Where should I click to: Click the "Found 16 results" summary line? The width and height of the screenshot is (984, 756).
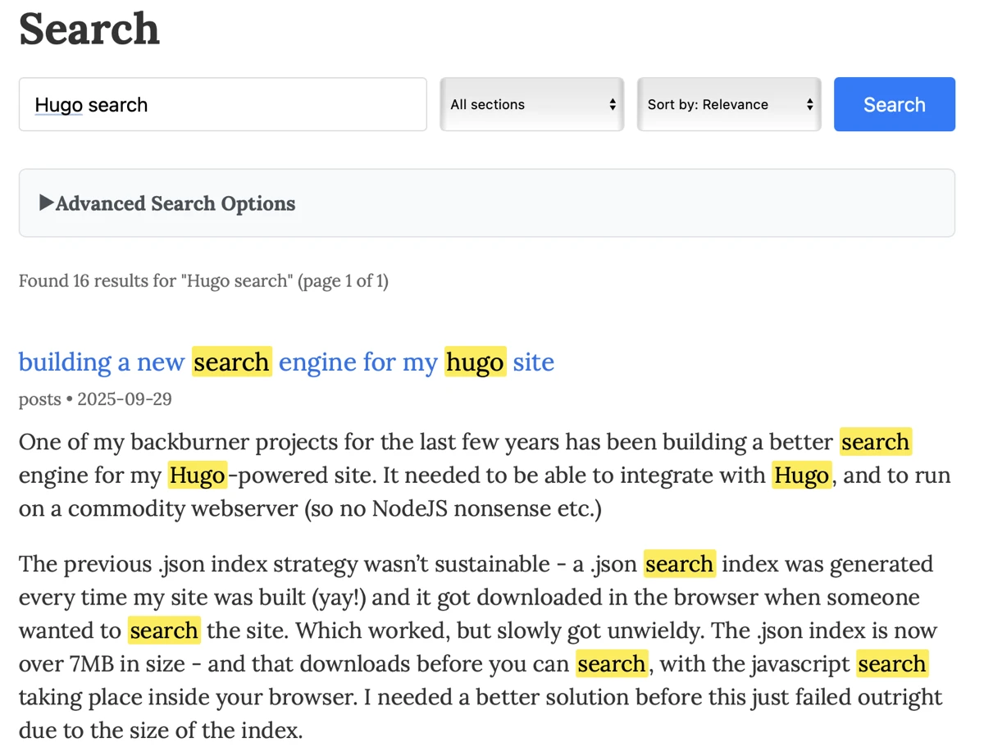point(203,281)
